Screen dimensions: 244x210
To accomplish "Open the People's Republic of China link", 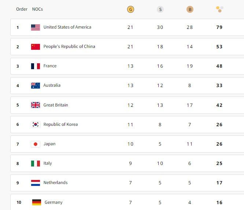I will pos(69,46).
